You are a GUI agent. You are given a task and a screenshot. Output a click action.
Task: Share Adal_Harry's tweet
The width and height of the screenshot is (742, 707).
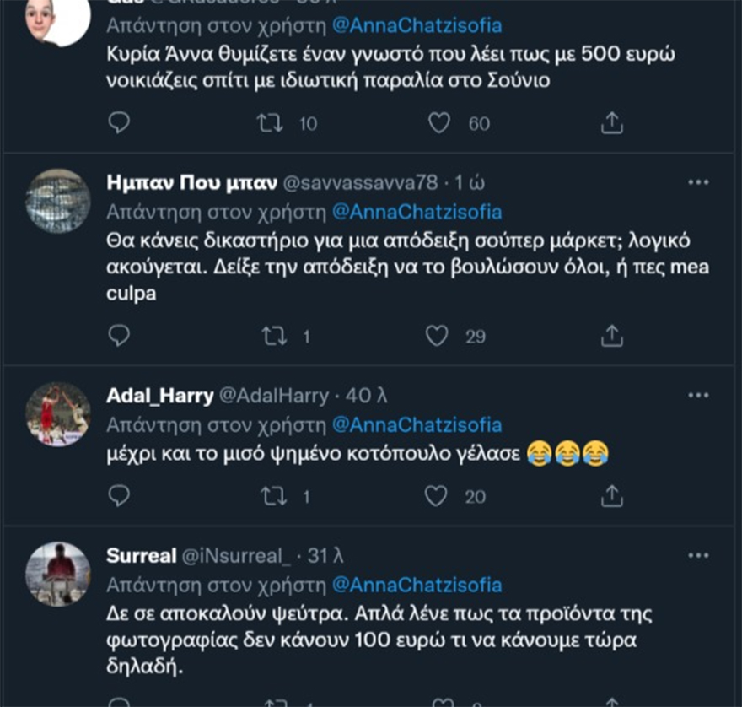click(611, 496)
